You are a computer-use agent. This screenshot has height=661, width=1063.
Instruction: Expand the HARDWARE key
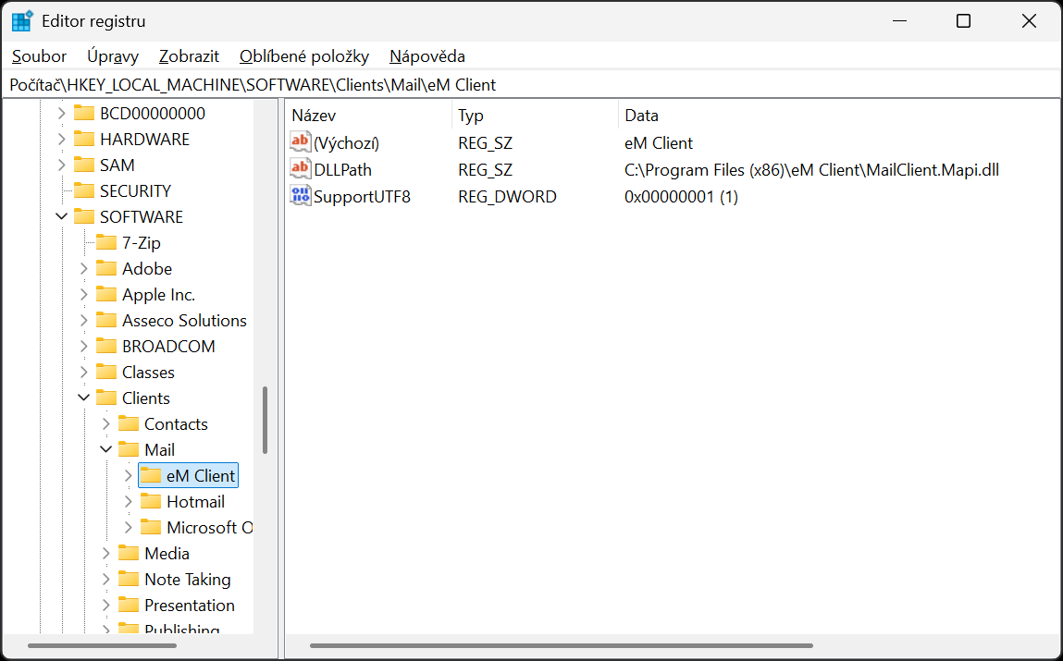(62, 140)
